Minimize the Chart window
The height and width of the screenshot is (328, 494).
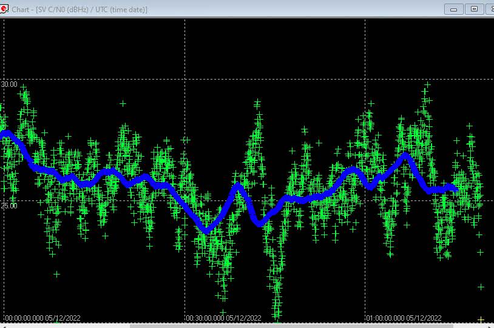point(454,9)
